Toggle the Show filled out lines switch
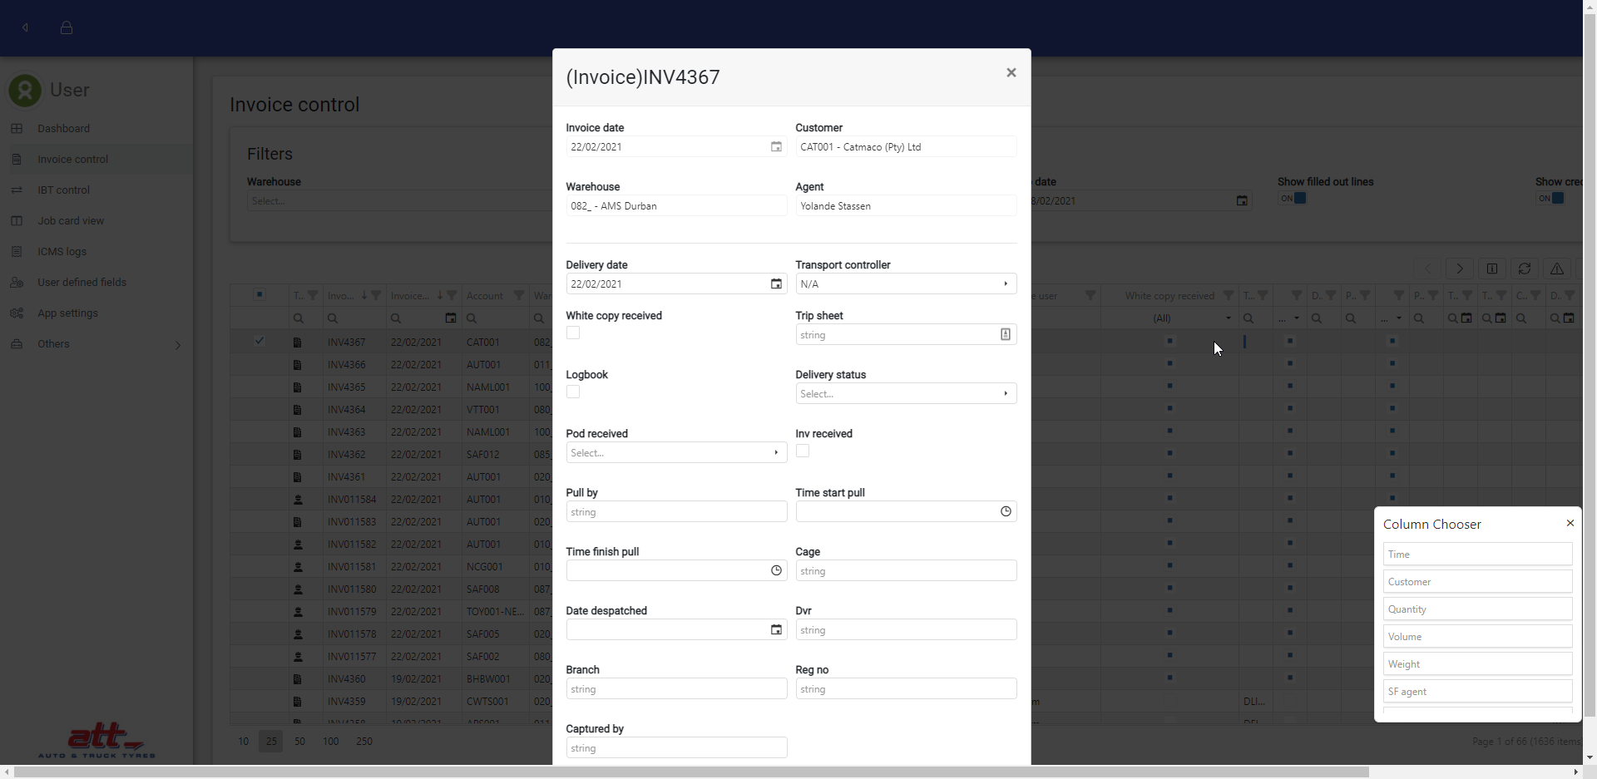1597x779 pixels. (x=1293, y=199)
